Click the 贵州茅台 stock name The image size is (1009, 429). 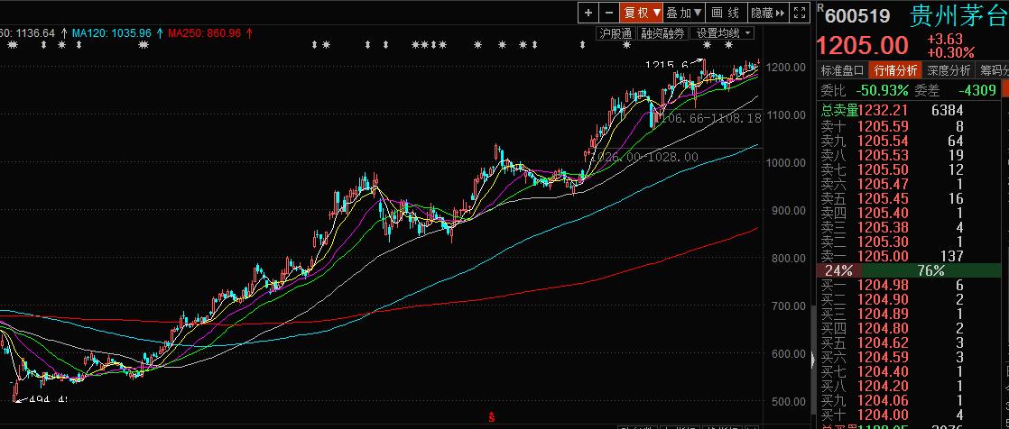957,15
